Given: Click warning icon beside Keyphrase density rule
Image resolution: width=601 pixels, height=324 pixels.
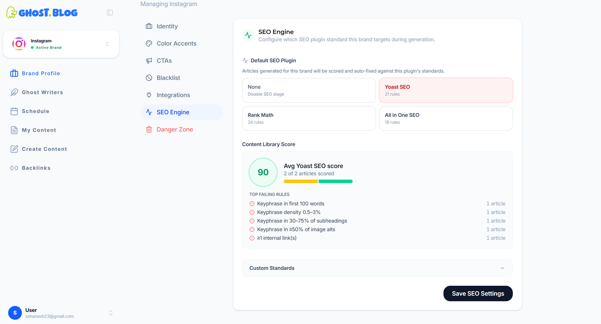Looking at the screenshot, I should pyautogui.click(x=252, y=212).
